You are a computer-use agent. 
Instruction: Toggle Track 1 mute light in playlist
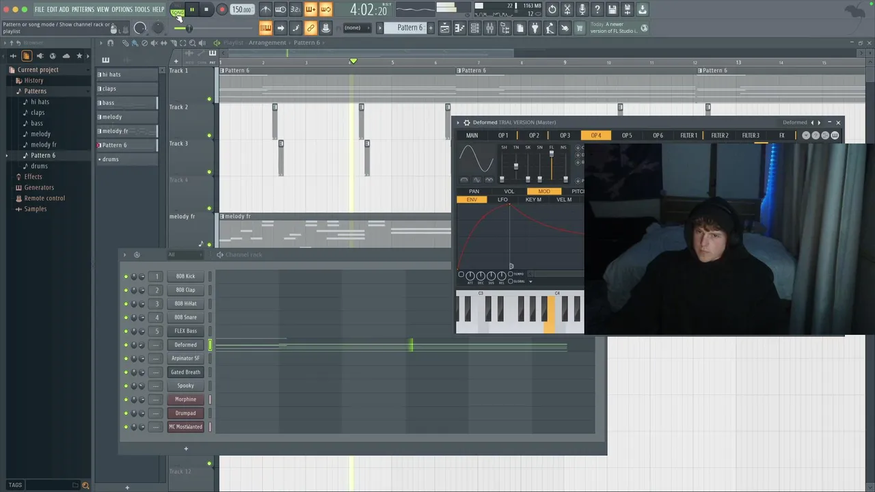click(209, 99)
